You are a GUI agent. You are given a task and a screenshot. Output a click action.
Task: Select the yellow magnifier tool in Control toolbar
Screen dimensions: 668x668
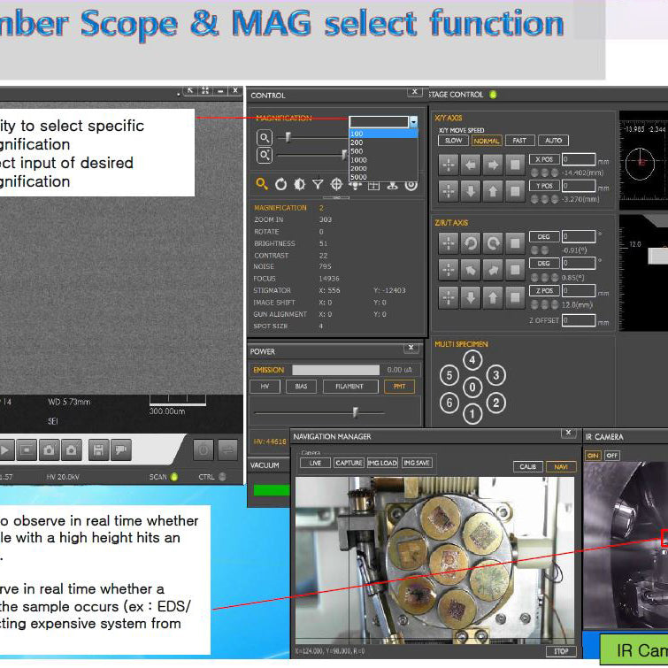pos(262,184)
